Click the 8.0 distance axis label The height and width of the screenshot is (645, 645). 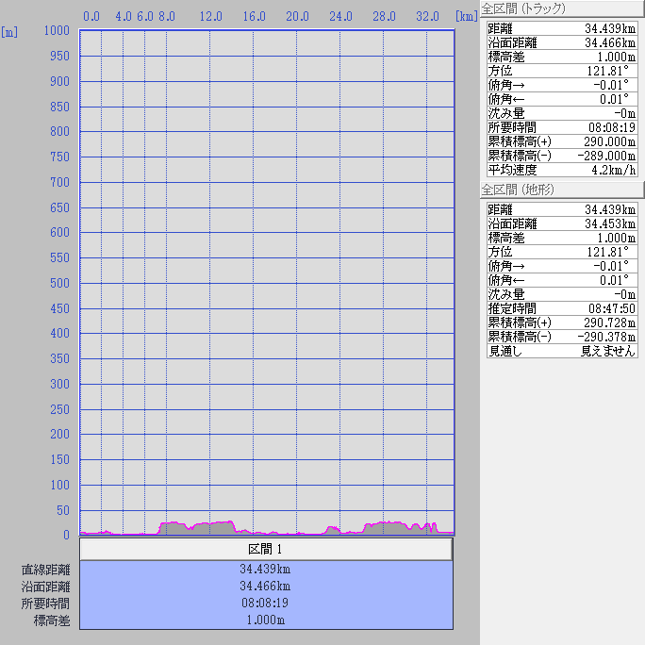coord(167,16)
